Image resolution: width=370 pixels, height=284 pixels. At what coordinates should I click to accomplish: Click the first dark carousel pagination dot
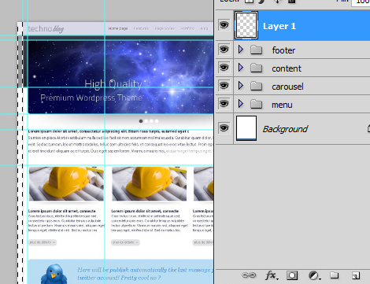141,121
